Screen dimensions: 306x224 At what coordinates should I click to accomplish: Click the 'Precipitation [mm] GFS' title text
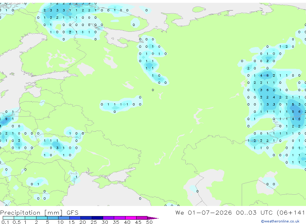39,213
